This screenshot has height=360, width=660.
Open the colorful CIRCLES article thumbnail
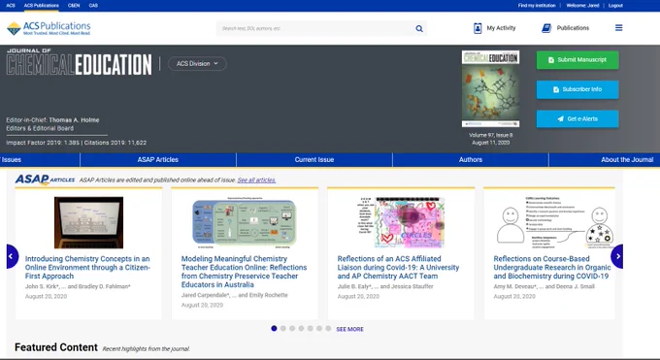pyautogui.click(x=401, y=222)
